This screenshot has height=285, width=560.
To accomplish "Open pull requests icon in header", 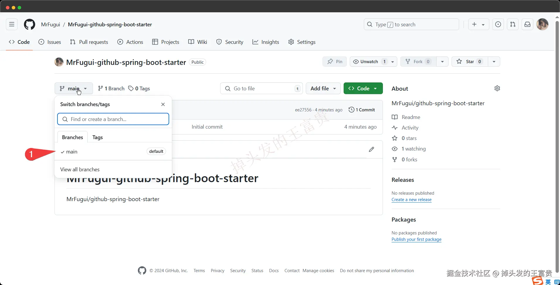I will tap(513, 25).
